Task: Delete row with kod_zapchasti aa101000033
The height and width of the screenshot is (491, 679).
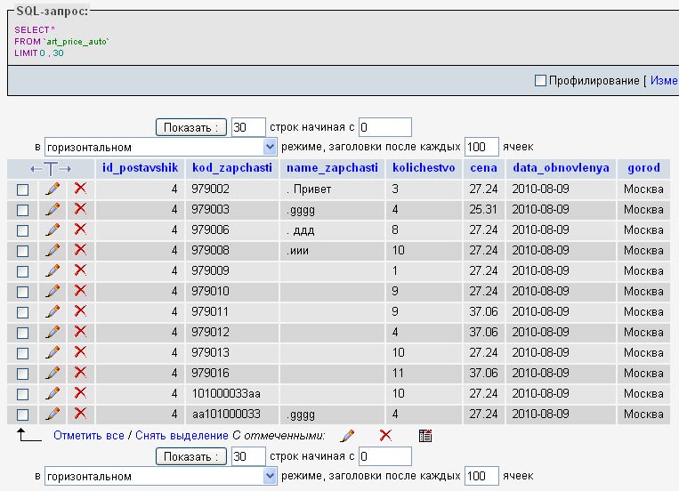Action: pos(80,414)
